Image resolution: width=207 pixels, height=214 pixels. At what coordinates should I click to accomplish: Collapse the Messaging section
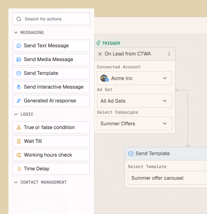[x=16, y=32]
